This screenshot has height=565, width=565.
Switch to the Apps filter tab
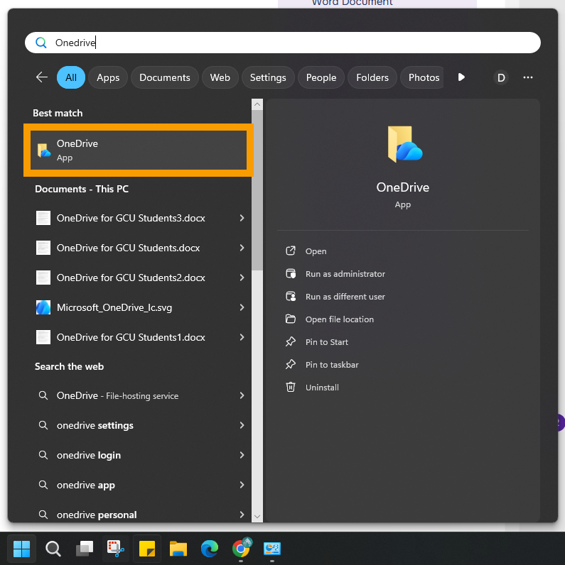(x=108, y=77)
